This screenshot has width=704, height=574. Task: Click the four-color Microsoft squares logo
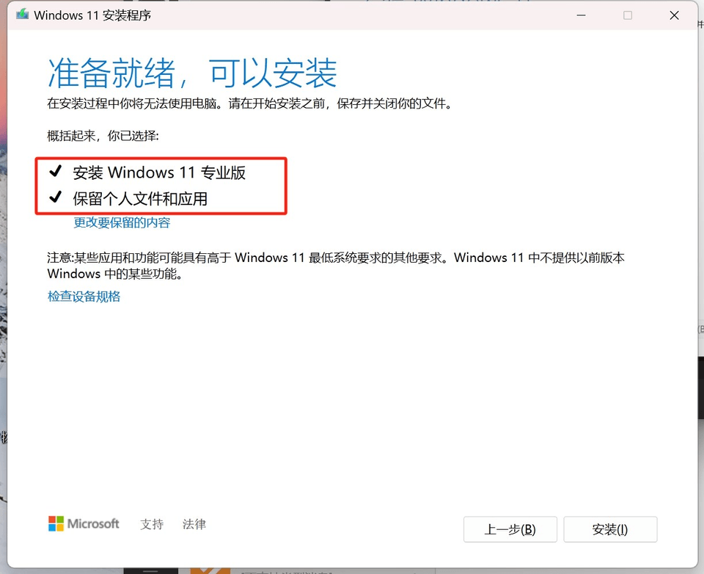coord(56,523)
